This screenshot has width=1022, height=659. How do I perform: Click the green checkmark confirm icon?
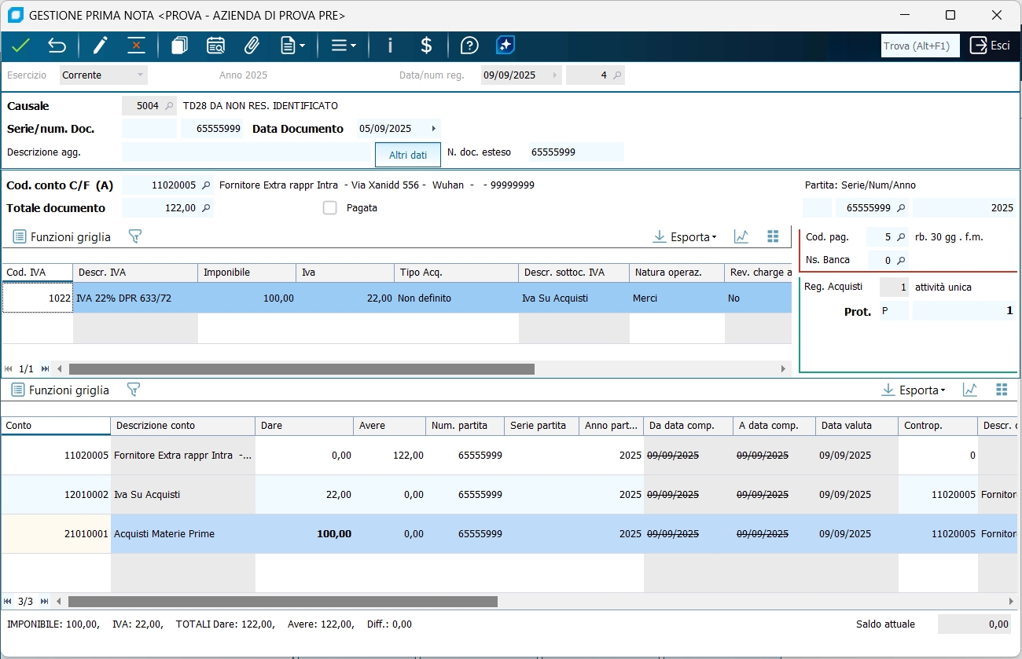(20, 46)
